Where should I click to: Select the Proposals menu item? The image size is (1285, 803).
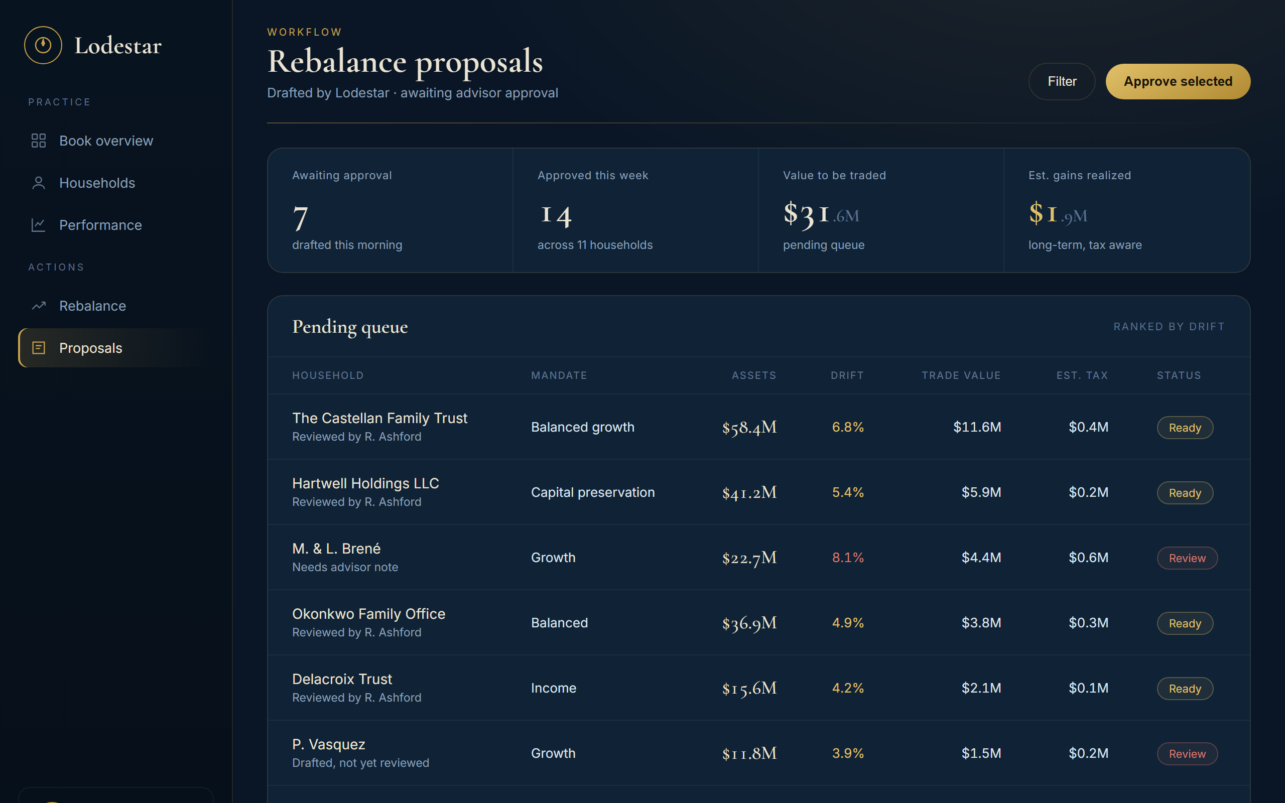tap(116, 348)
